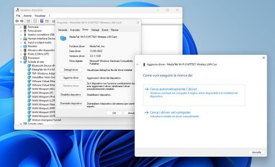Click the Back arrow in Gestione dispositivi toolbar
Screen dimensions: 275x167
click(17, 21)
